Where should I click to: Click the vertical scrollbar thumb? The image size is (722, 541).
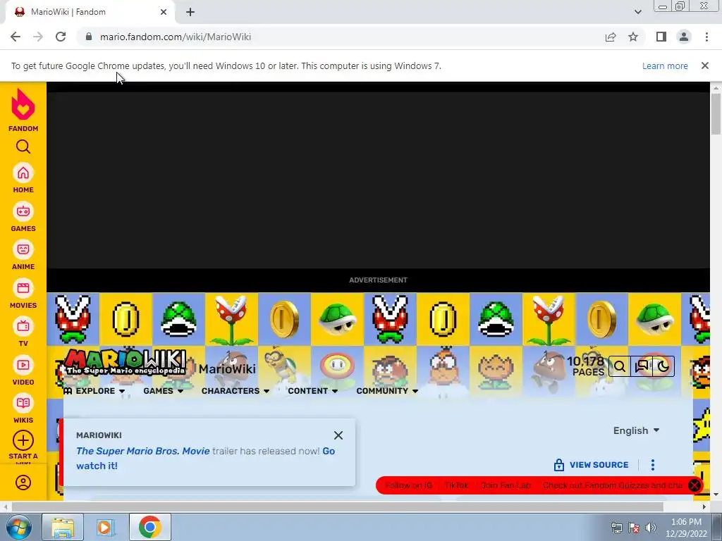tap(716, 114)
